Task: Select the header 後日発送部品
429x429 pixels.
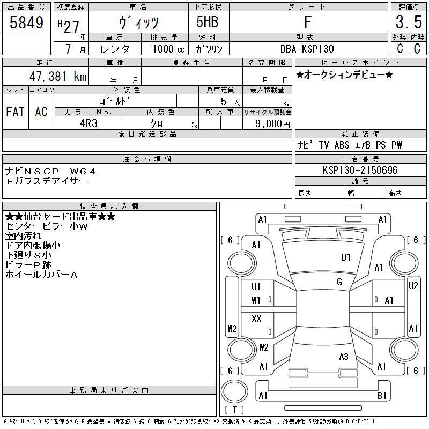Action: [147, 134]
